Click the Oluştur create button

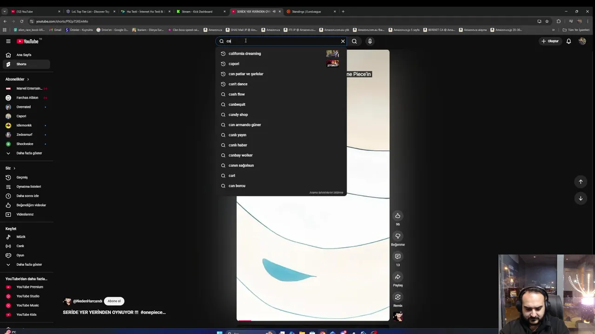[550, 41]
